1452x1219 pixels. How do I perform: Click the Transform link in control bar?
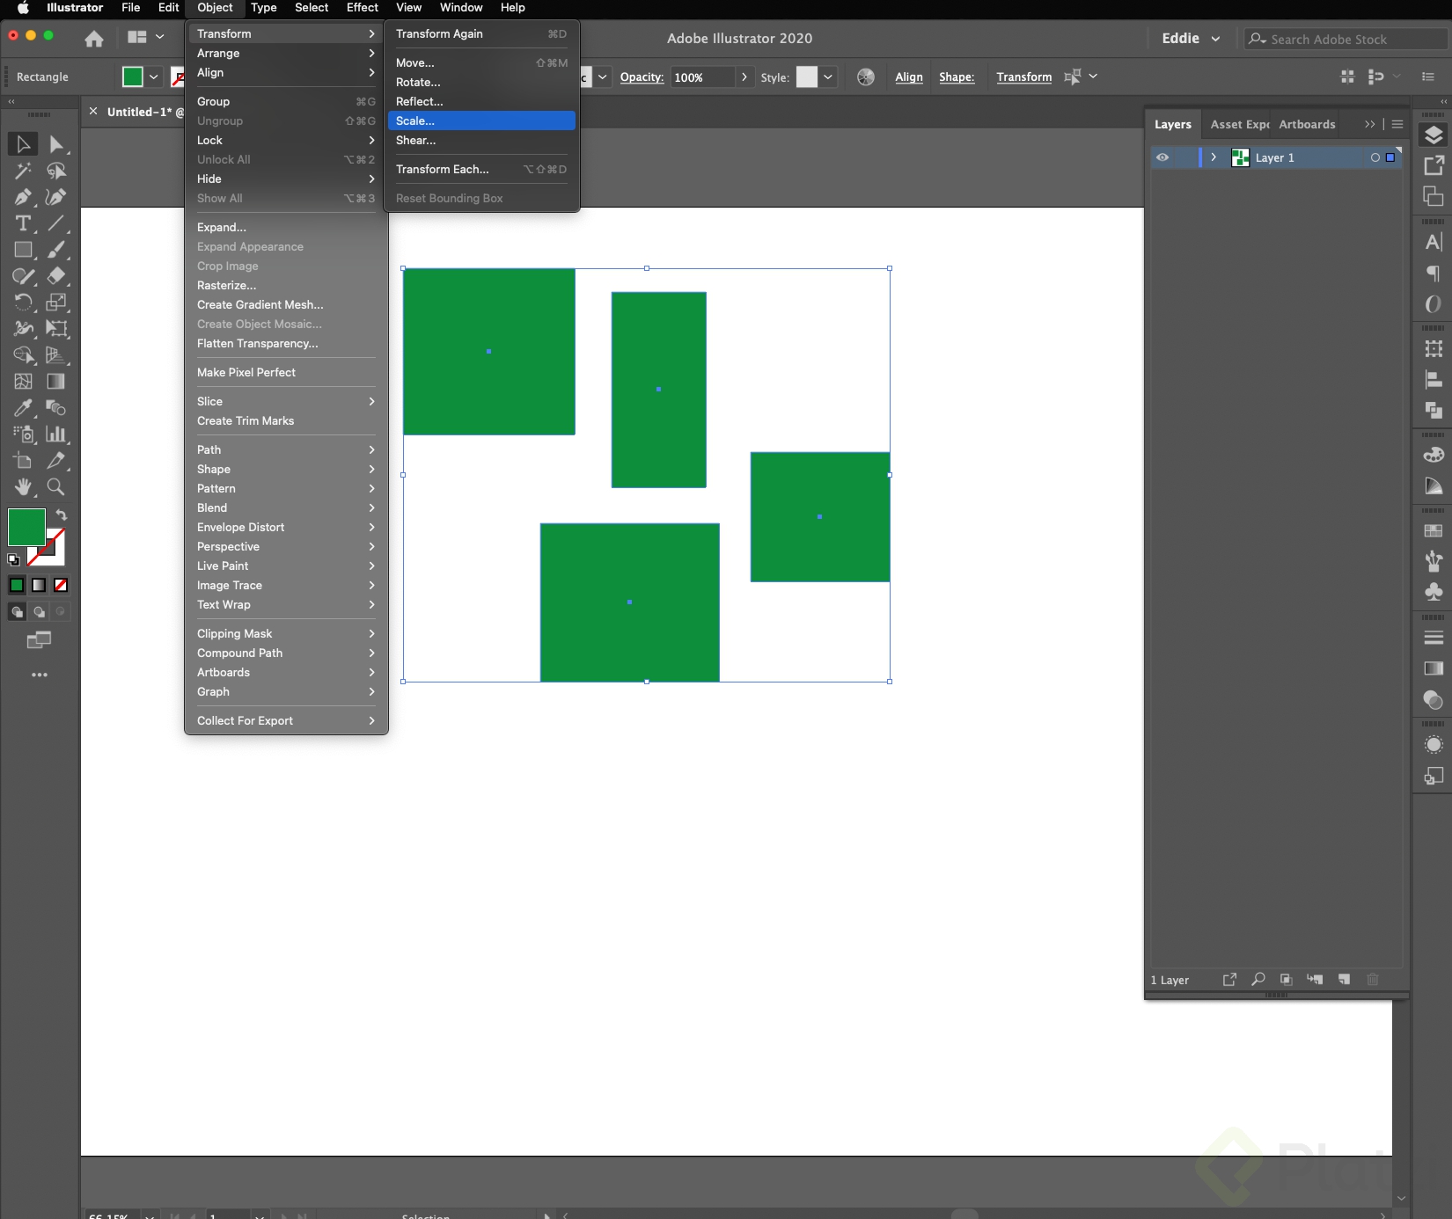pyautogui.click(x=1023, y=77)
